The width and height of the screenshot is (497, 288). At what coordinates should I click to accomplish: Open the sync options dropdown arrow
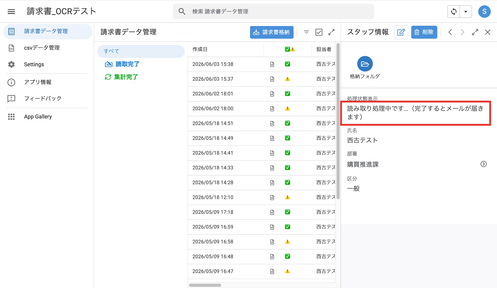[466, 12]
